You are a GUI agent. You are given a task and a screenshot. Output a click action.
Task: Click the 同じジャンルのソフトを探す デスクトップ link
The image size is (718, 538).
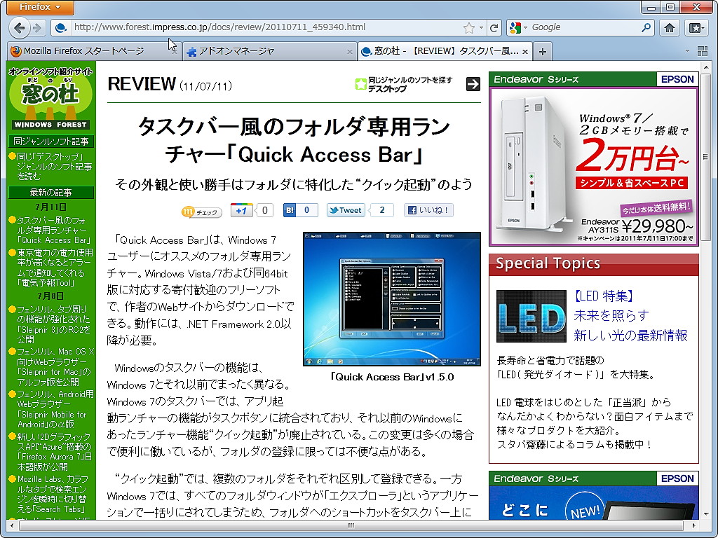[x=409, y=84]
